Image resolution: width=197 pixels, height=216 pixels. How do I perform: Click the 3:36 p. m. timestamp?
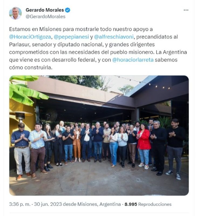tap(20, 204)
